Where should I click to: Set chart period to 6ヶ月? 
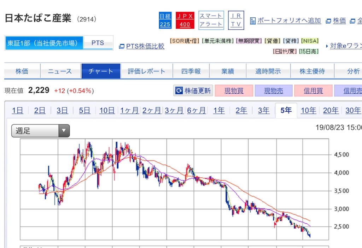coord(197,111)
